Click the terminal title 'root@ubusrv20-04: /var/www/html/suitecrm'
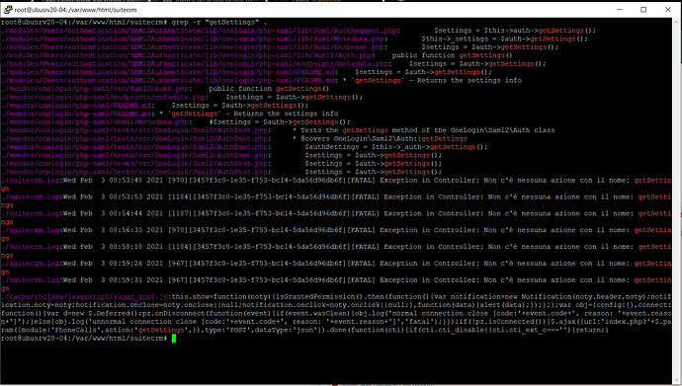682x386 pixels. (75, 10)
